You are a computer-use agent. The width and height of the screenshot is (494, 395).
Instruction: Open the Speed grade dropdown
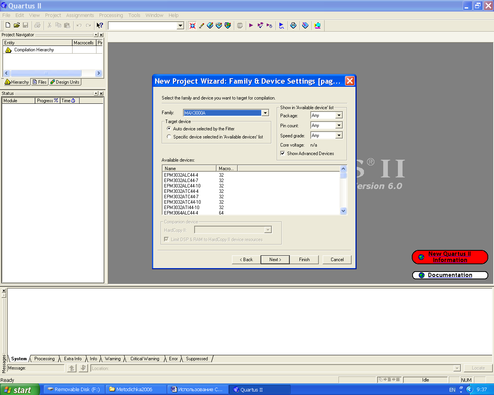[x=339, y=135]
